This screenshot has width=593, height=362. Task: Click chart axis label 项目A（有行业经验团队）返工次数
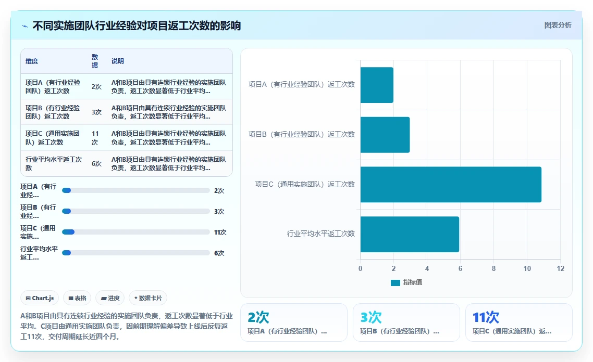pyautogui.click(x=301, y=85)
